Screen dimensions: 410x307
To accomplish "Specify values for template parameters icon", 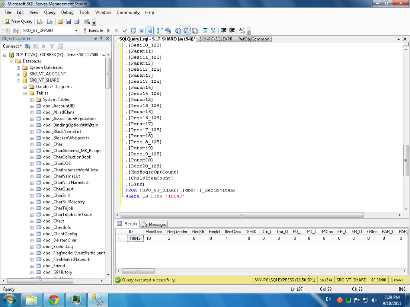I will (x=242, y=30).
